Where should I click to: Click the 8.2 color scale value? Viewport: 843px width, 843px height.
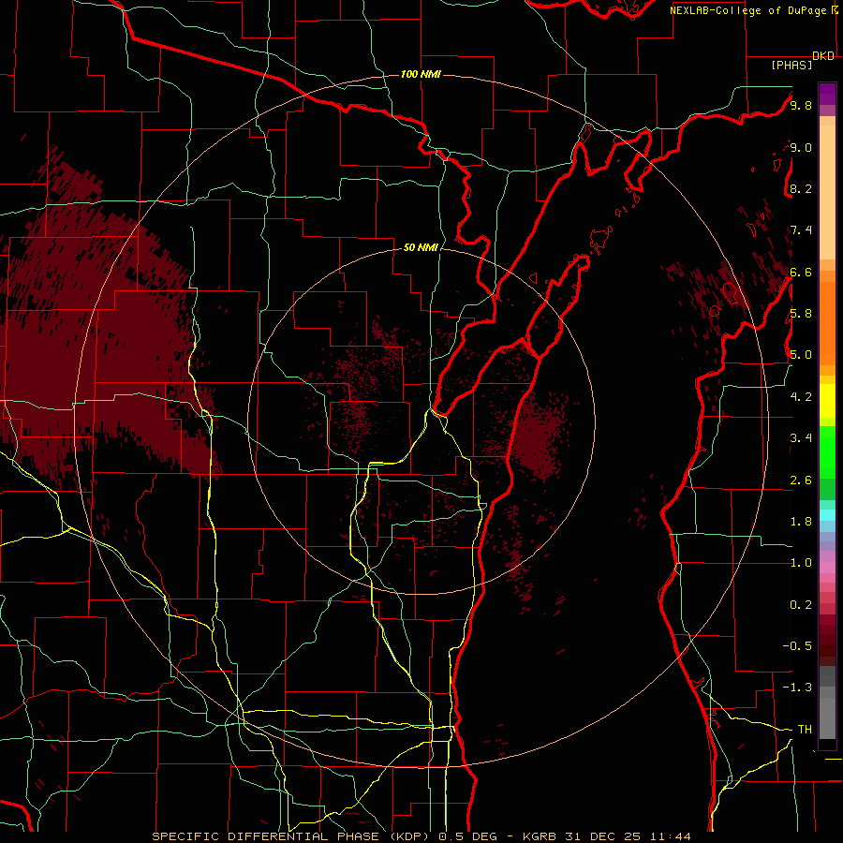pyautogui.click(x=801, y=188)
